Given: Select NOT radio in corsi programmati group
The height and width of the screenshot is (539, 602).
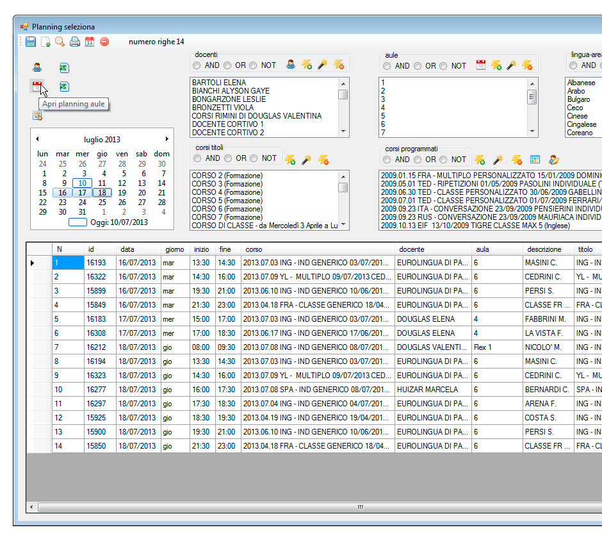Looking at the screenshot, I should (443, 160).
